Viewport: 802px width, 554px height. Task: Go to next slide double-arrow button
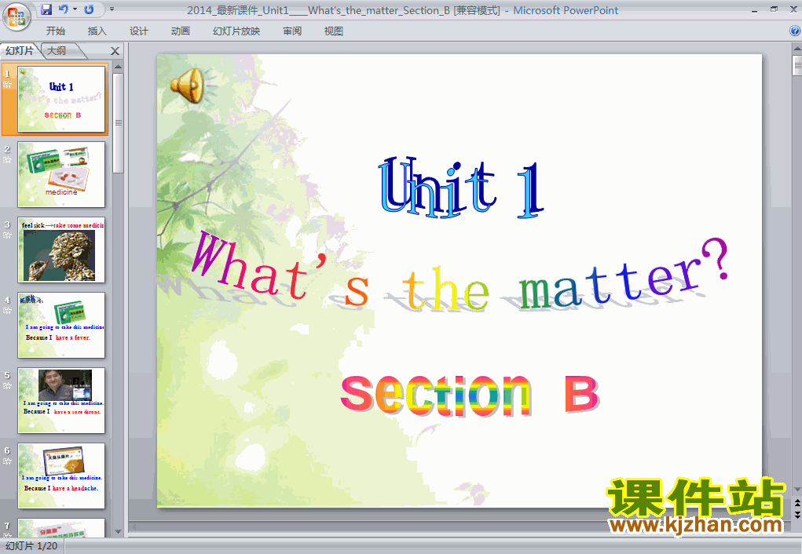tap(797, 515)
